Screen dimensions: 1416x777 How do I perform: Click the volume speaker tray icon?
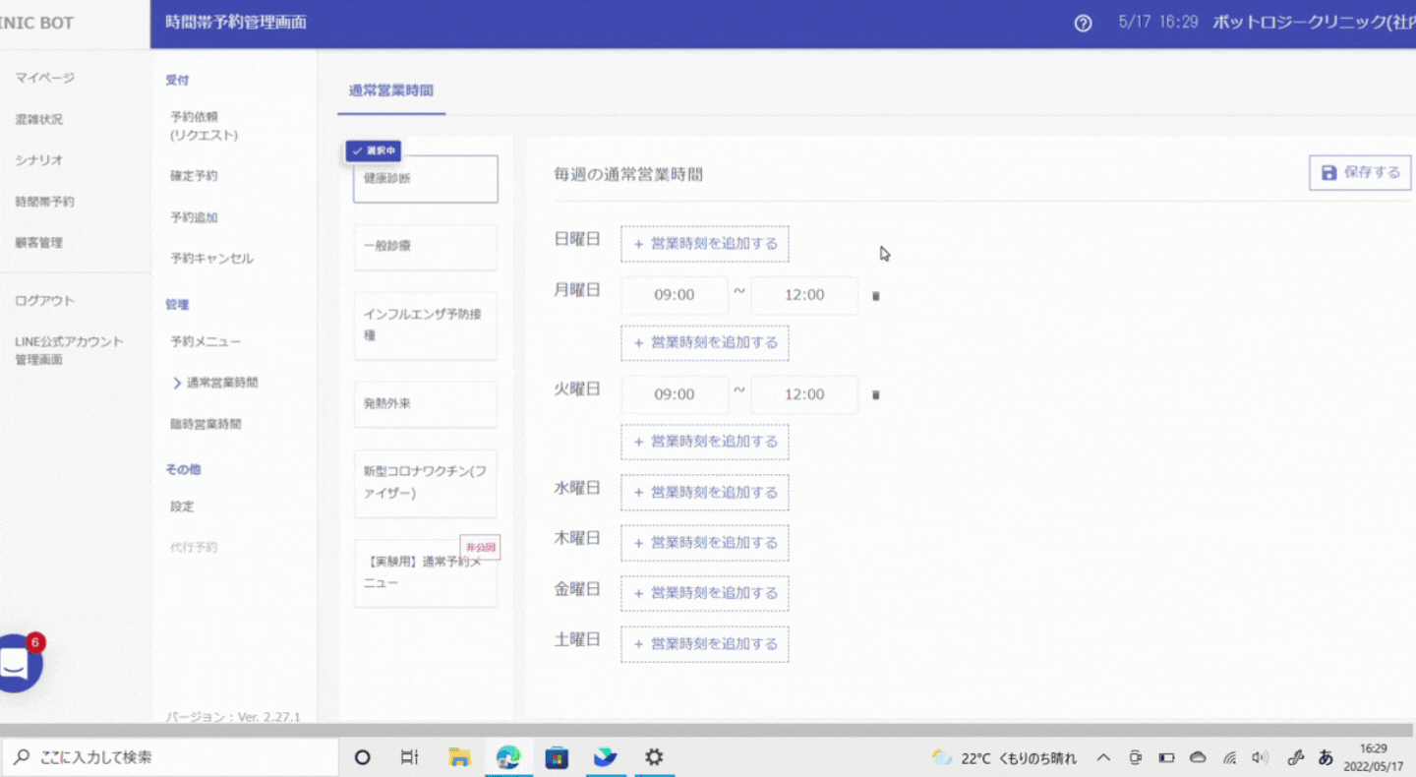pos(1260,757)
